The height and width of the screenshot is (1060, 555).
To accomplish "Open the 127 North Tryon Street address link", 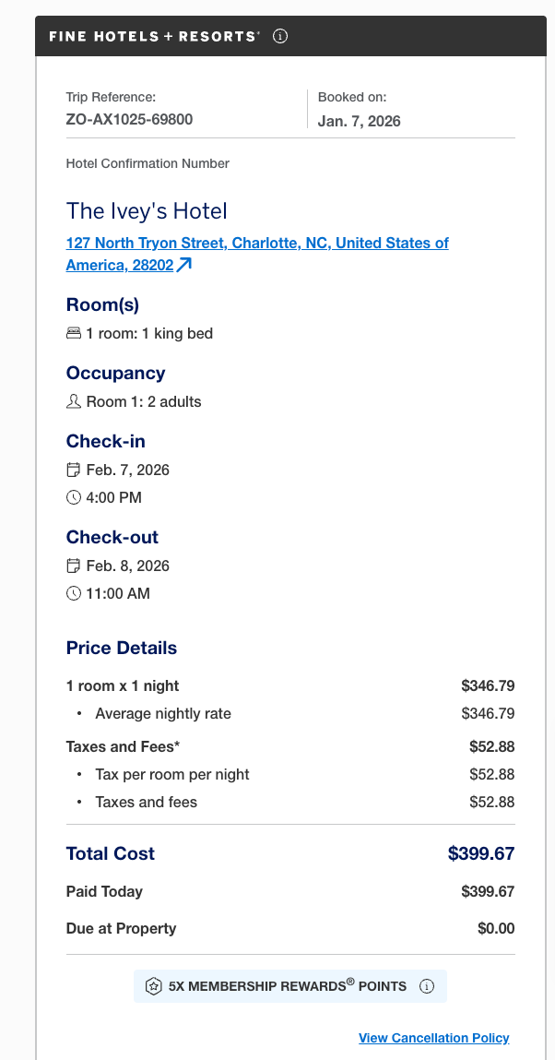I will [x=257, y=244].
